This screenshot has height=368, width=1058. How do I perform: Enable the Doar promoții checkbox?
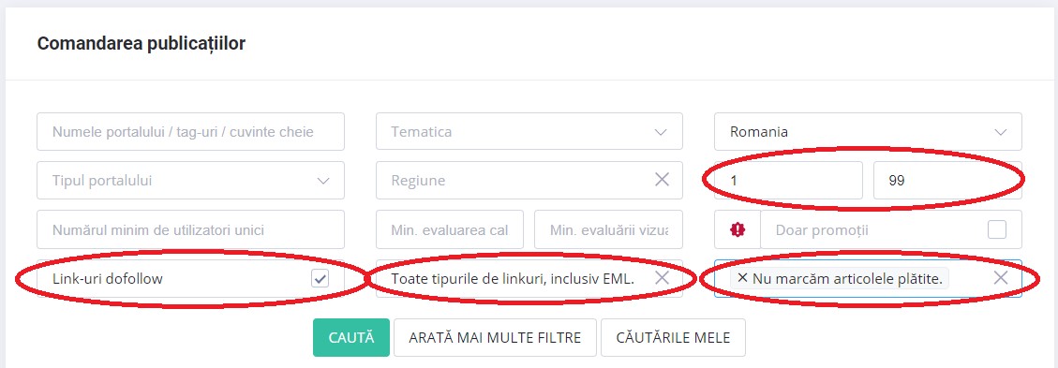pos(996,229)
